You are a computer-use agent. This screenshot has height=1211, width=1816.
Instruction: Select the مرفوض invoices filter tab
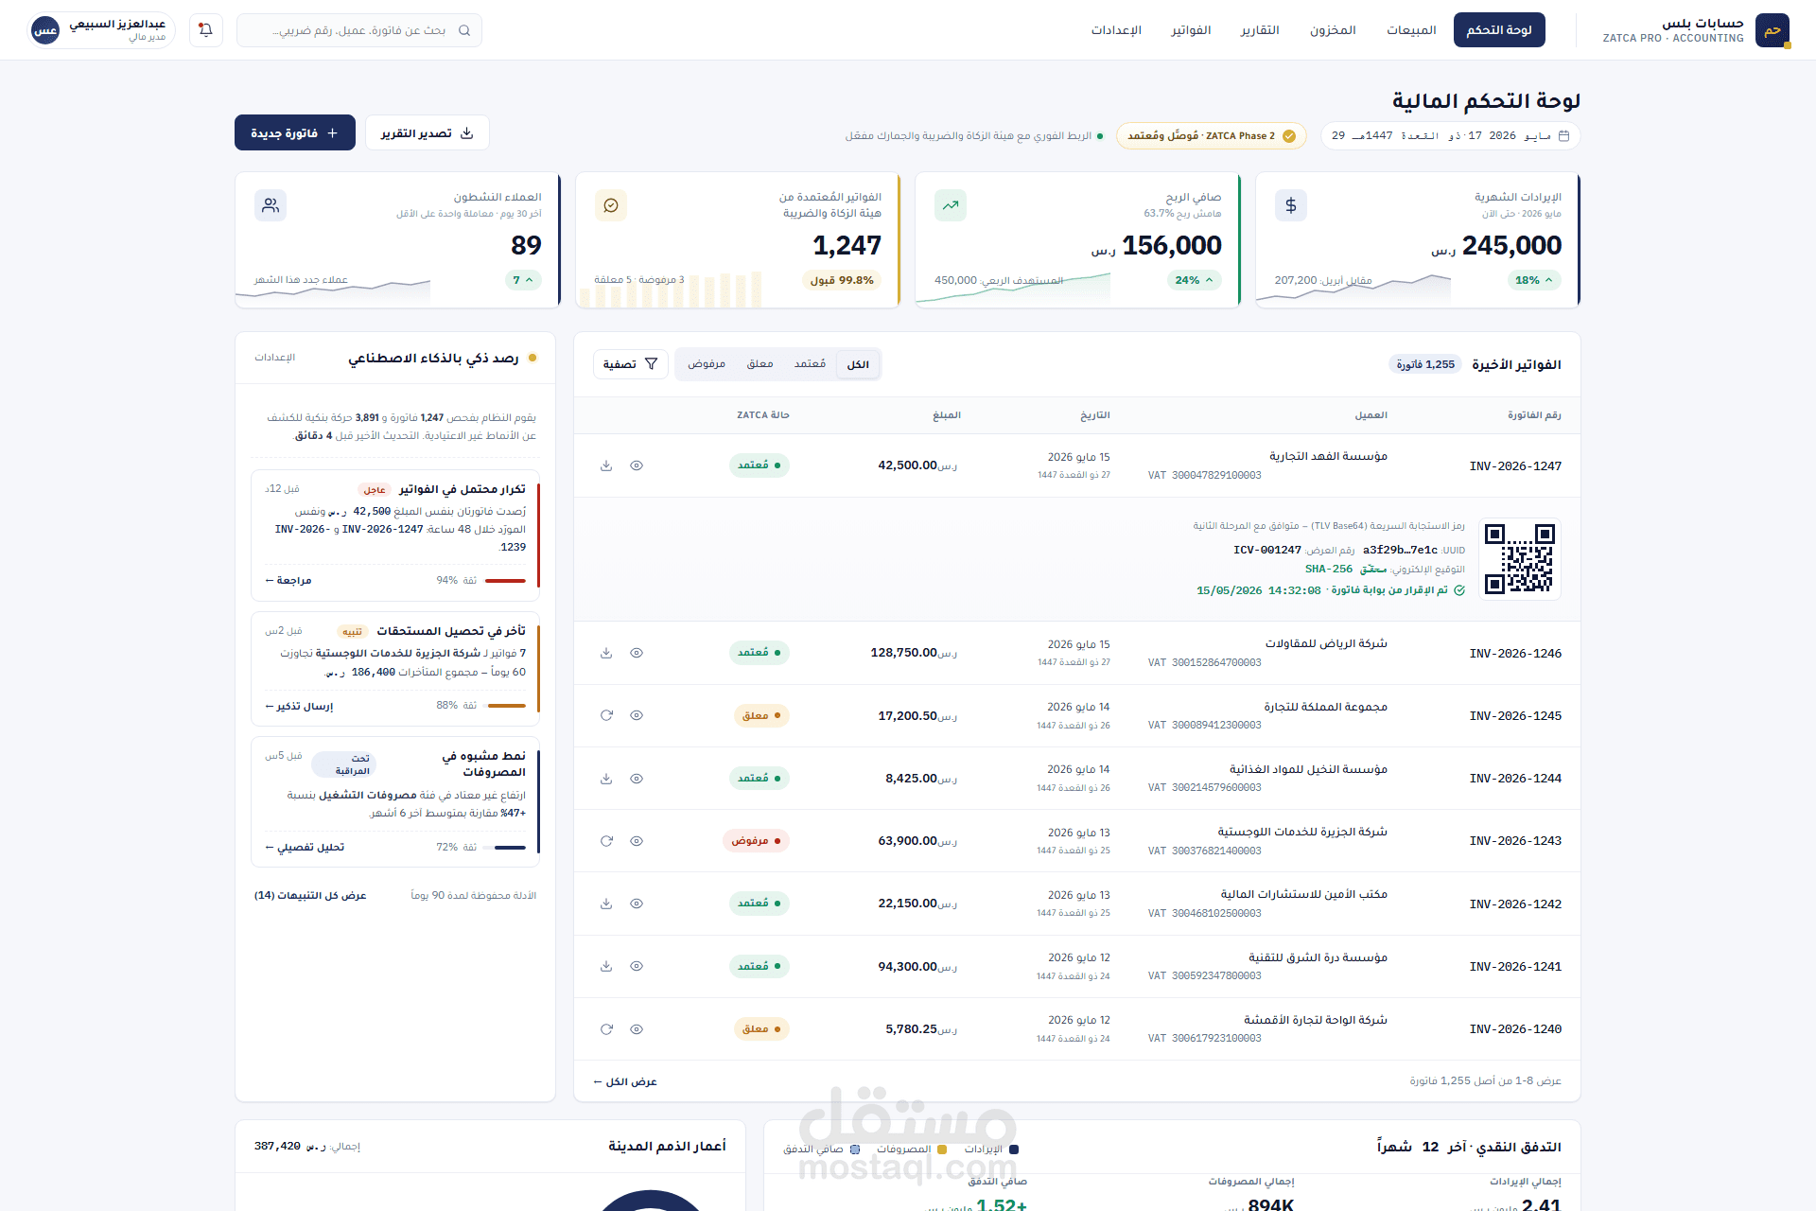(x=707, y=364)
